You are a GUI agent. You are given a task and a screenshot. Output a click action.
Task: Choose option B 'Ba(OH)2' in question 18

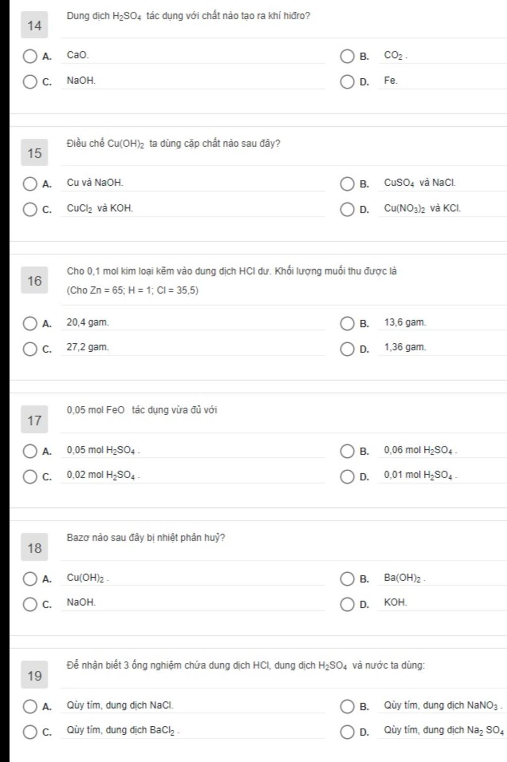pos(347,579)
